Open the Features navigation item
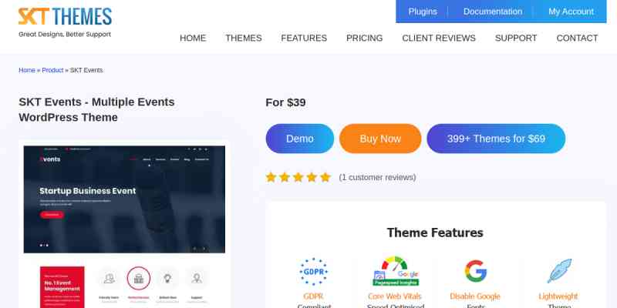617x308 pixels. pyautogui.click(x=304, y=38)
